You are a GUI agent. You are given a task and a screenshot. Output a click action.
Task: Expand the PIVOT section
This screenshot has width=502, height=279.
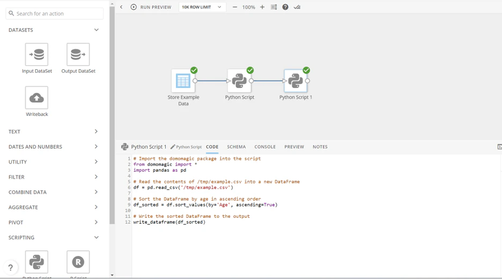(x=96, y=222)
